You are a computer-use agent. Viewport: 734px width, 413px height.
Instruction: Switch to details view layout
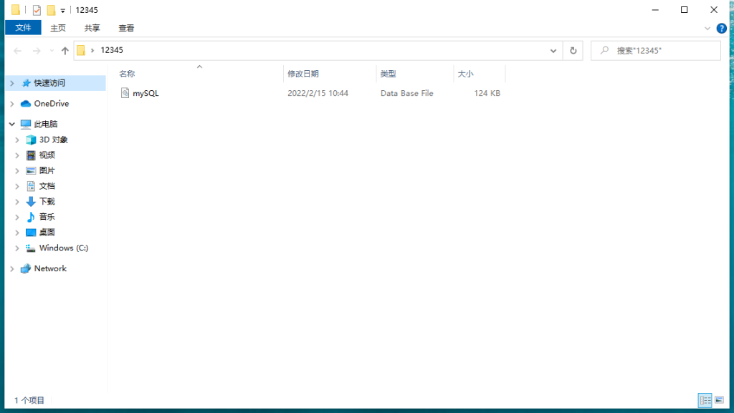[705, 400]
